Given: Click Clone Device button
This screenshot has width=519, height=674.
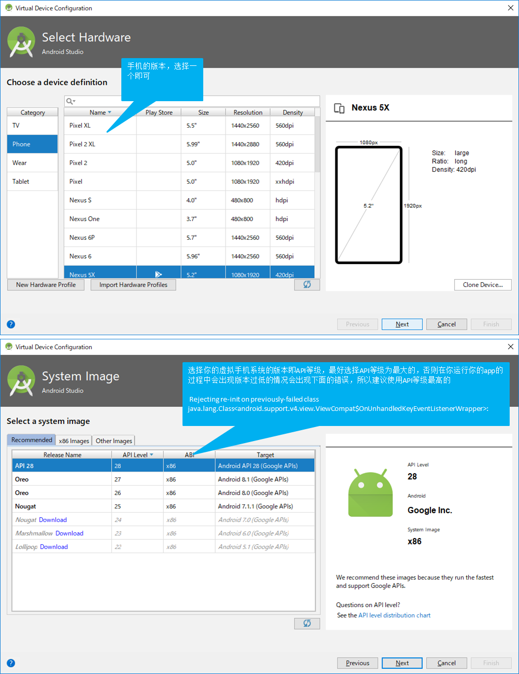Looking at the screenshot, I should pyautogui.click(x=483, y=285).
